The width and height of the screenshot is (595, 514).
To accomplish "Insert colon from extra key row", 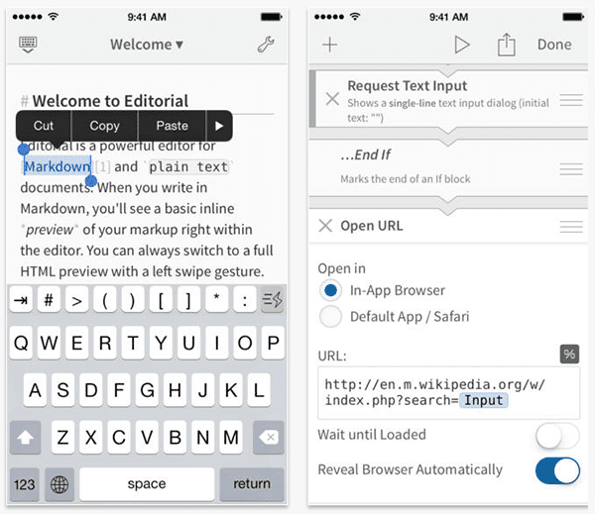I will tap(245, 300).
